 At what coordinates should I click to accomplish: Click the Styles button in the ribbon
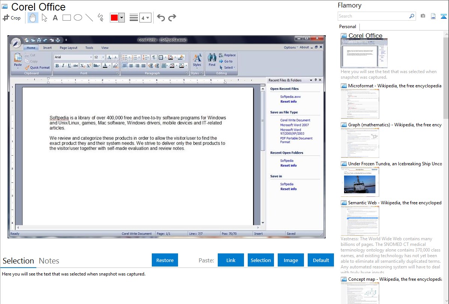197,60
